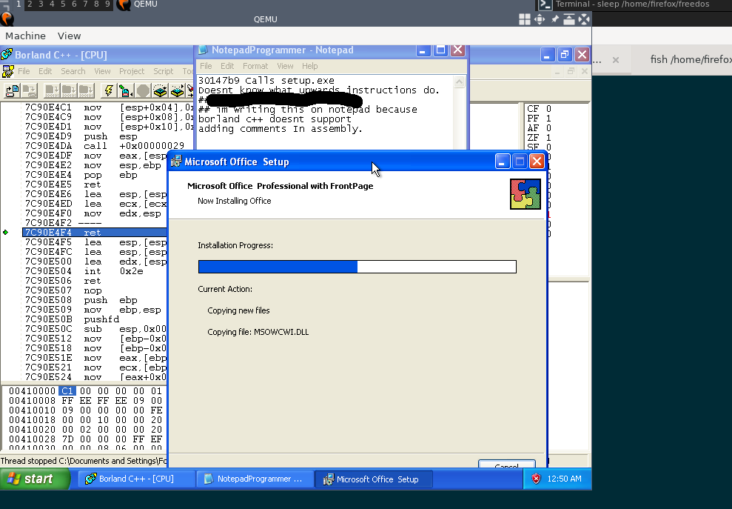Switch to Borland C++ - [CPU] taskbar button
The image size is (732, 509).
coord(136,479)
